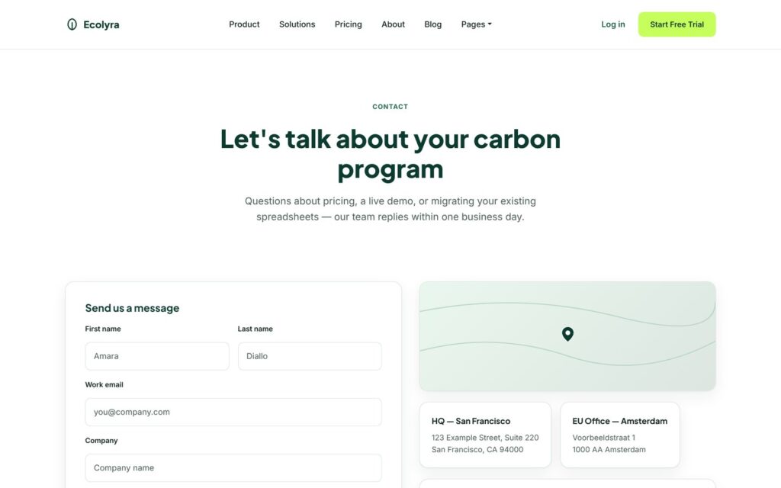Click into the Company name field
This screenshot has height=488, width=781.
[x=233, y=467]
